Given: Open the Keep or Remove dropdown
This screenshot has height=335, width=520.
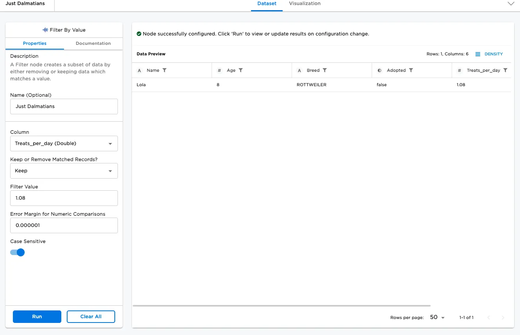Looking at the screenshot, I should click(x=64, y=171).
